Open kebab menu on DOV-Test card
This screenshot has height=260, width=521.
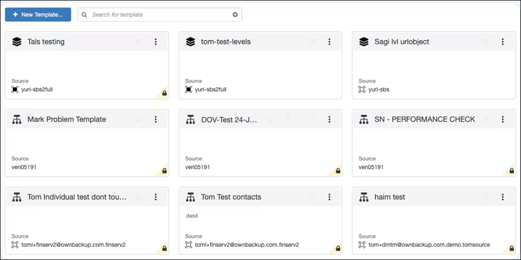click(x=329, y=120)
